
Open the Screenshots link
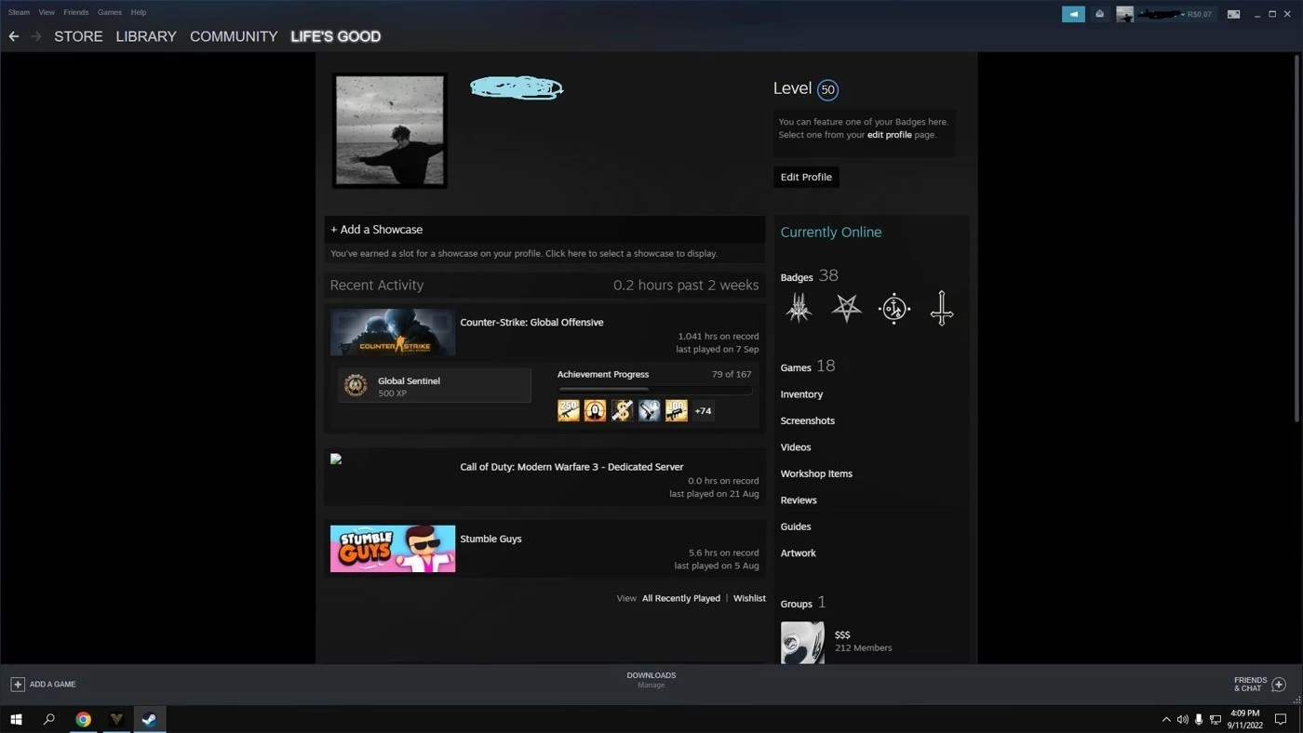(x=807, y=420)
